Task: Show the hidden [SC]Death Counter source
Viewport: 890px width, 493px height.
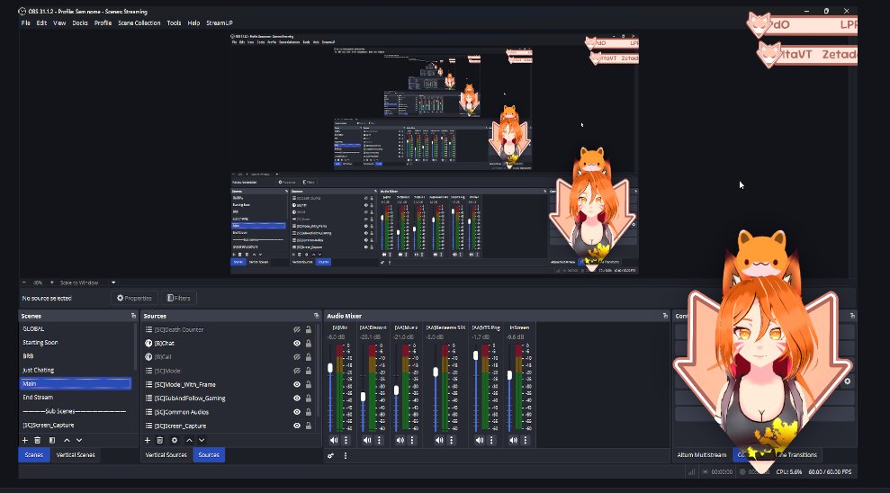Action: point(297,329)
